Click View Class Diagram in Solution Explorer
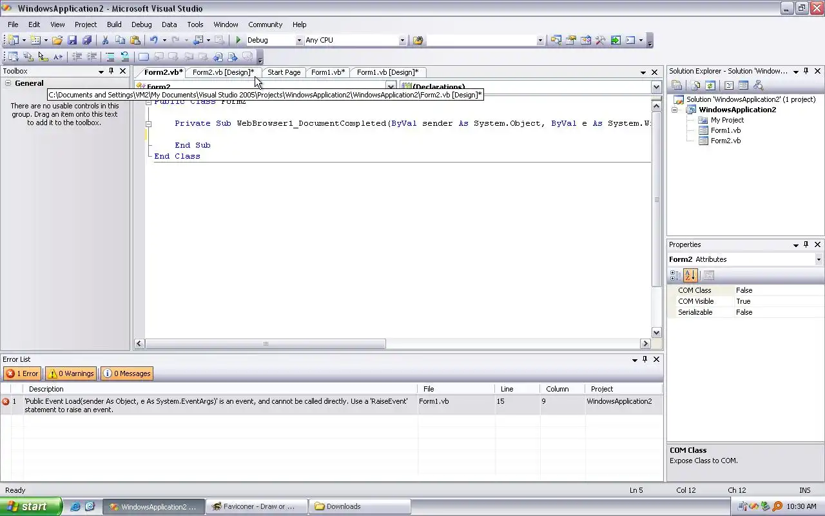The width and height of the screenshot is (825, 516). [x=759, y=85]
